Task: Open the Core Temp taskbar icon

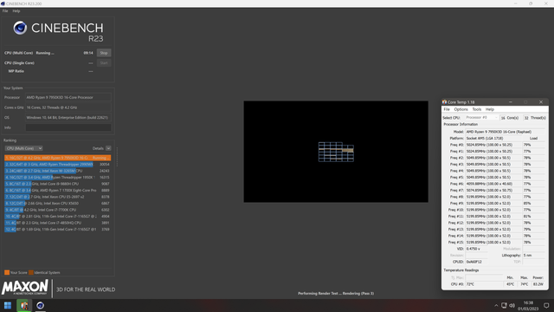Action: pyautogui.click(x=24, y=305)
